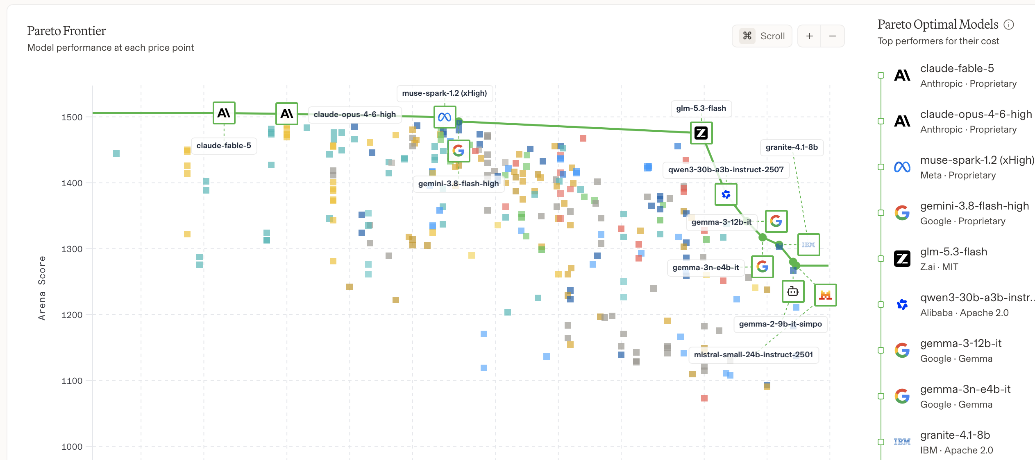Click the Scroll shortcut button

click(x=762, y=36)
